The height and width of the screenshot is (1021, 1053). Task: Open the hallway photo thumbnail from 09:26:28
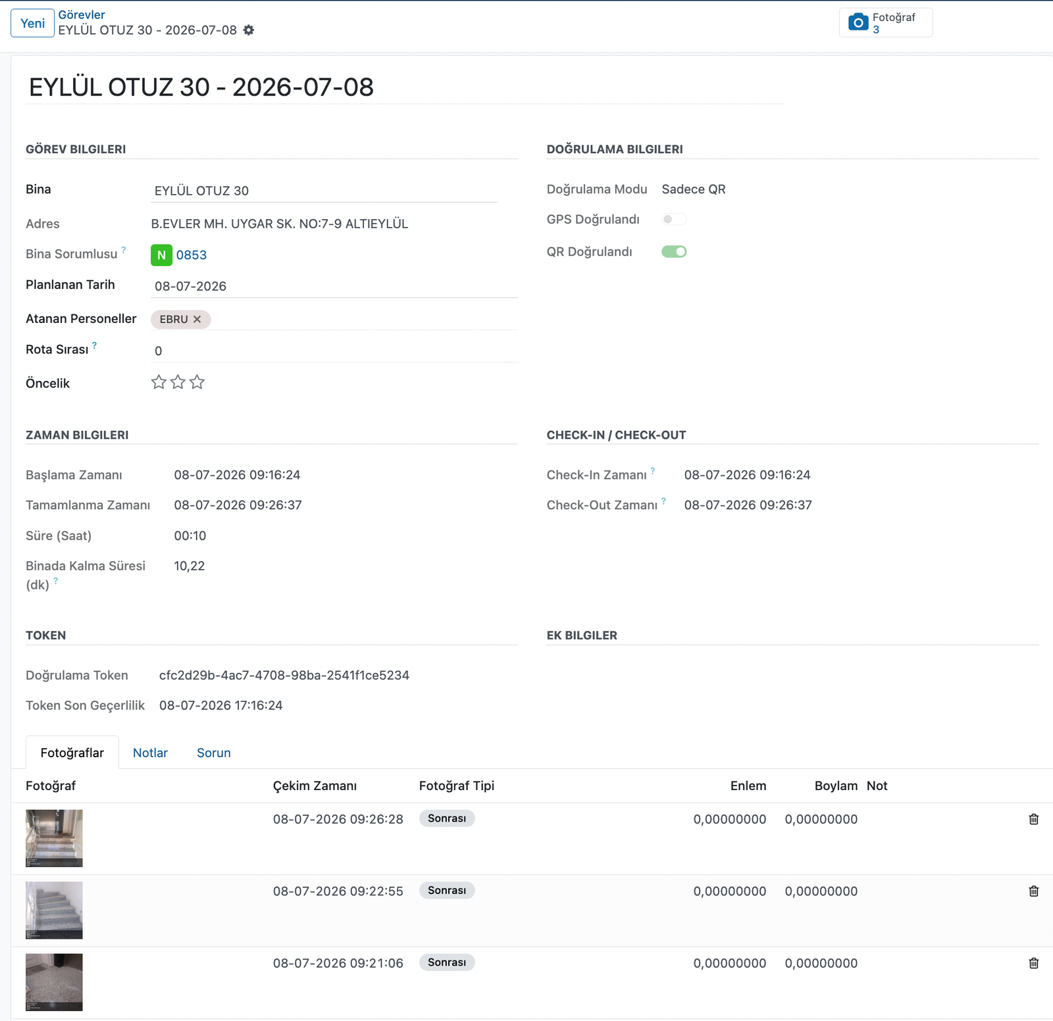pos(54,838)
